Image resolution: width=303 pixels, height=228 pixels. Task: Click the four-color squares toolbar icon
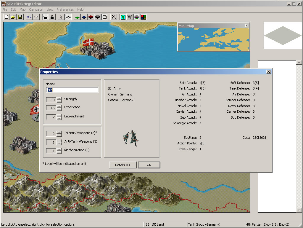[x=143, y=17]
